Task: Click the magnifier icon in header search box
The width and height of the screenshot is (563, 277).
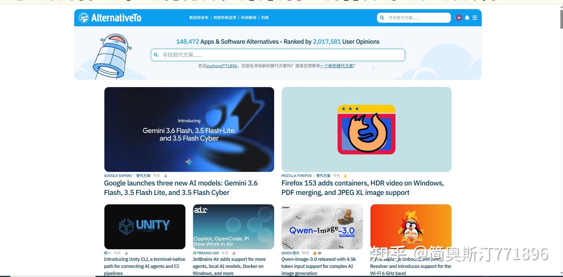Action: [382, 18]
